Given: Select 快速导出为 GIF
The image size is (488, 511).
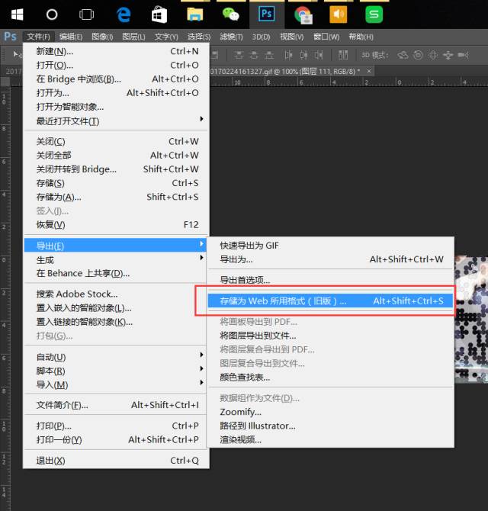Looking at the screenshot, I should (x=250, y=246).
